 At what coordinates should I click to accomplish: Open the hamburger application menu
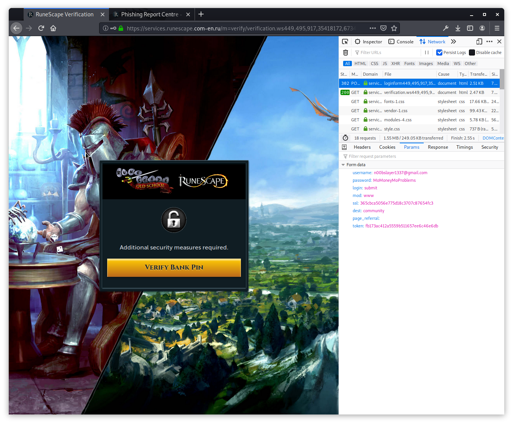(497, 28)
